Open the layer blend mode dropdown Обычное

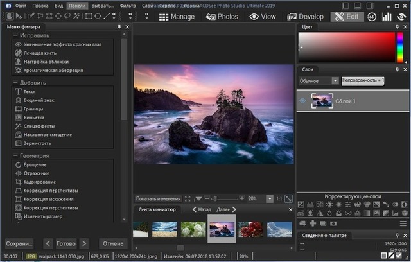coord(319,81)
